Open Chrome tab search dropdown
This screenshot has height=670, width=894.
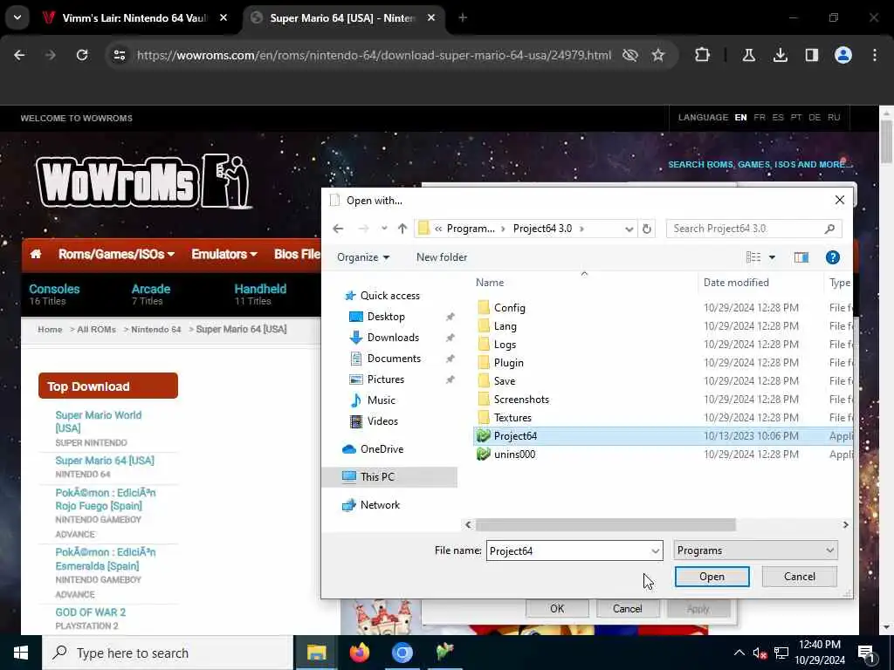pos(17,17)
